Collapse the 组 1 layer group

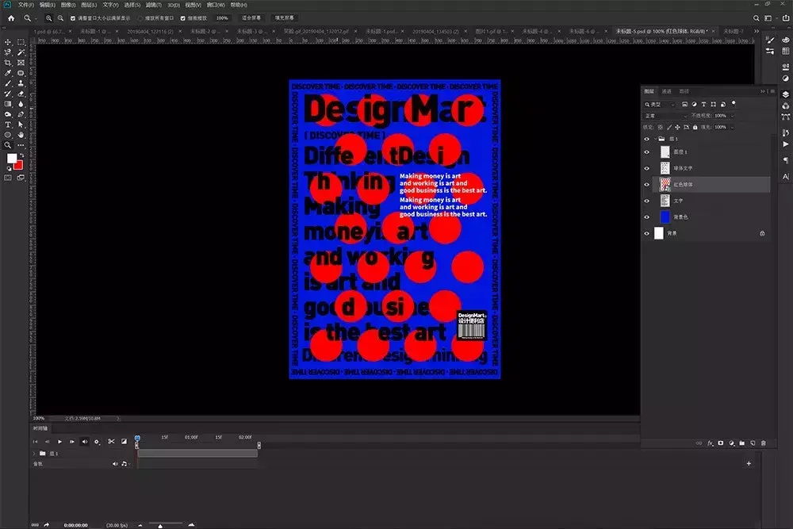pyautogui.click(x=657, y=138)
